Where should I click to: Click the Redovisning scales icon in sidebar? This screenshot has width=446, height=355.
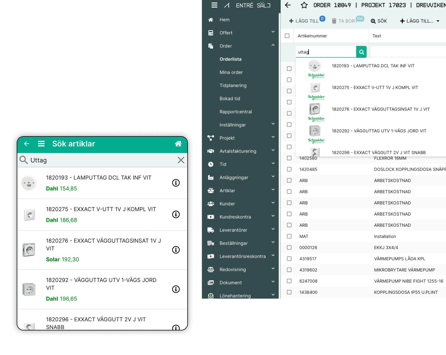[x=211, y=270]
